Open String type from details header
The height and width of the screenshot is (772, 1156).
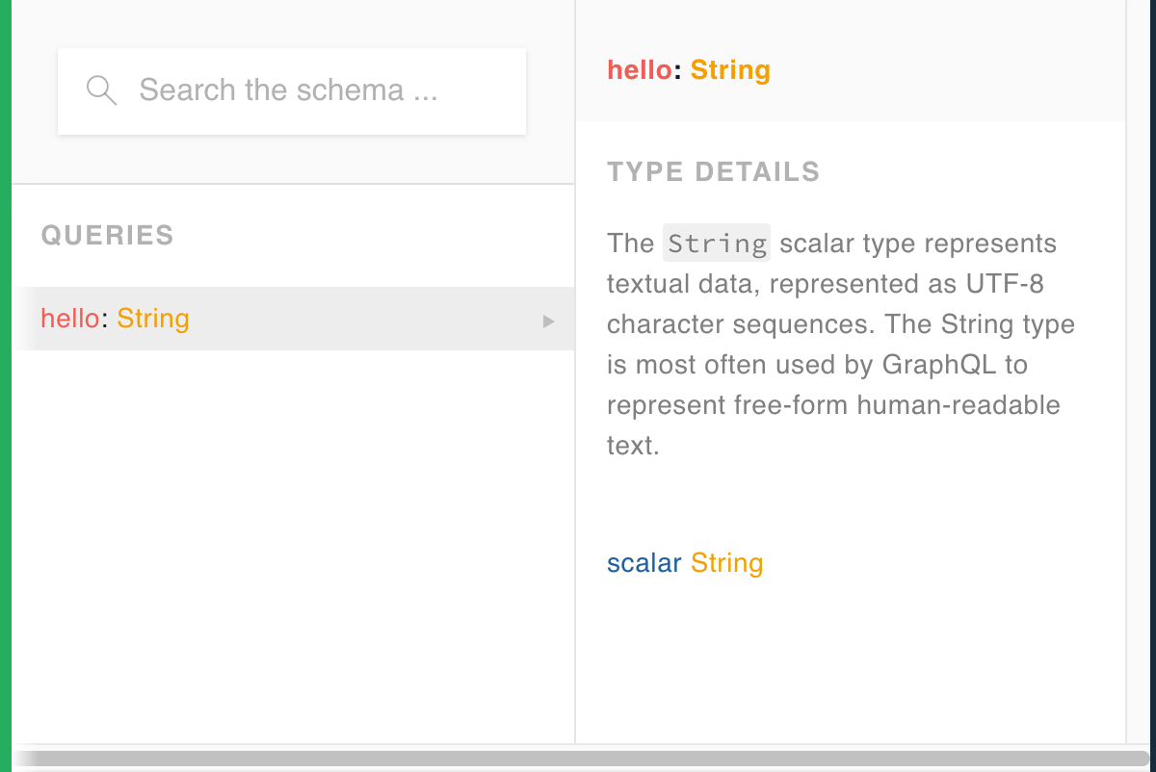730,70
